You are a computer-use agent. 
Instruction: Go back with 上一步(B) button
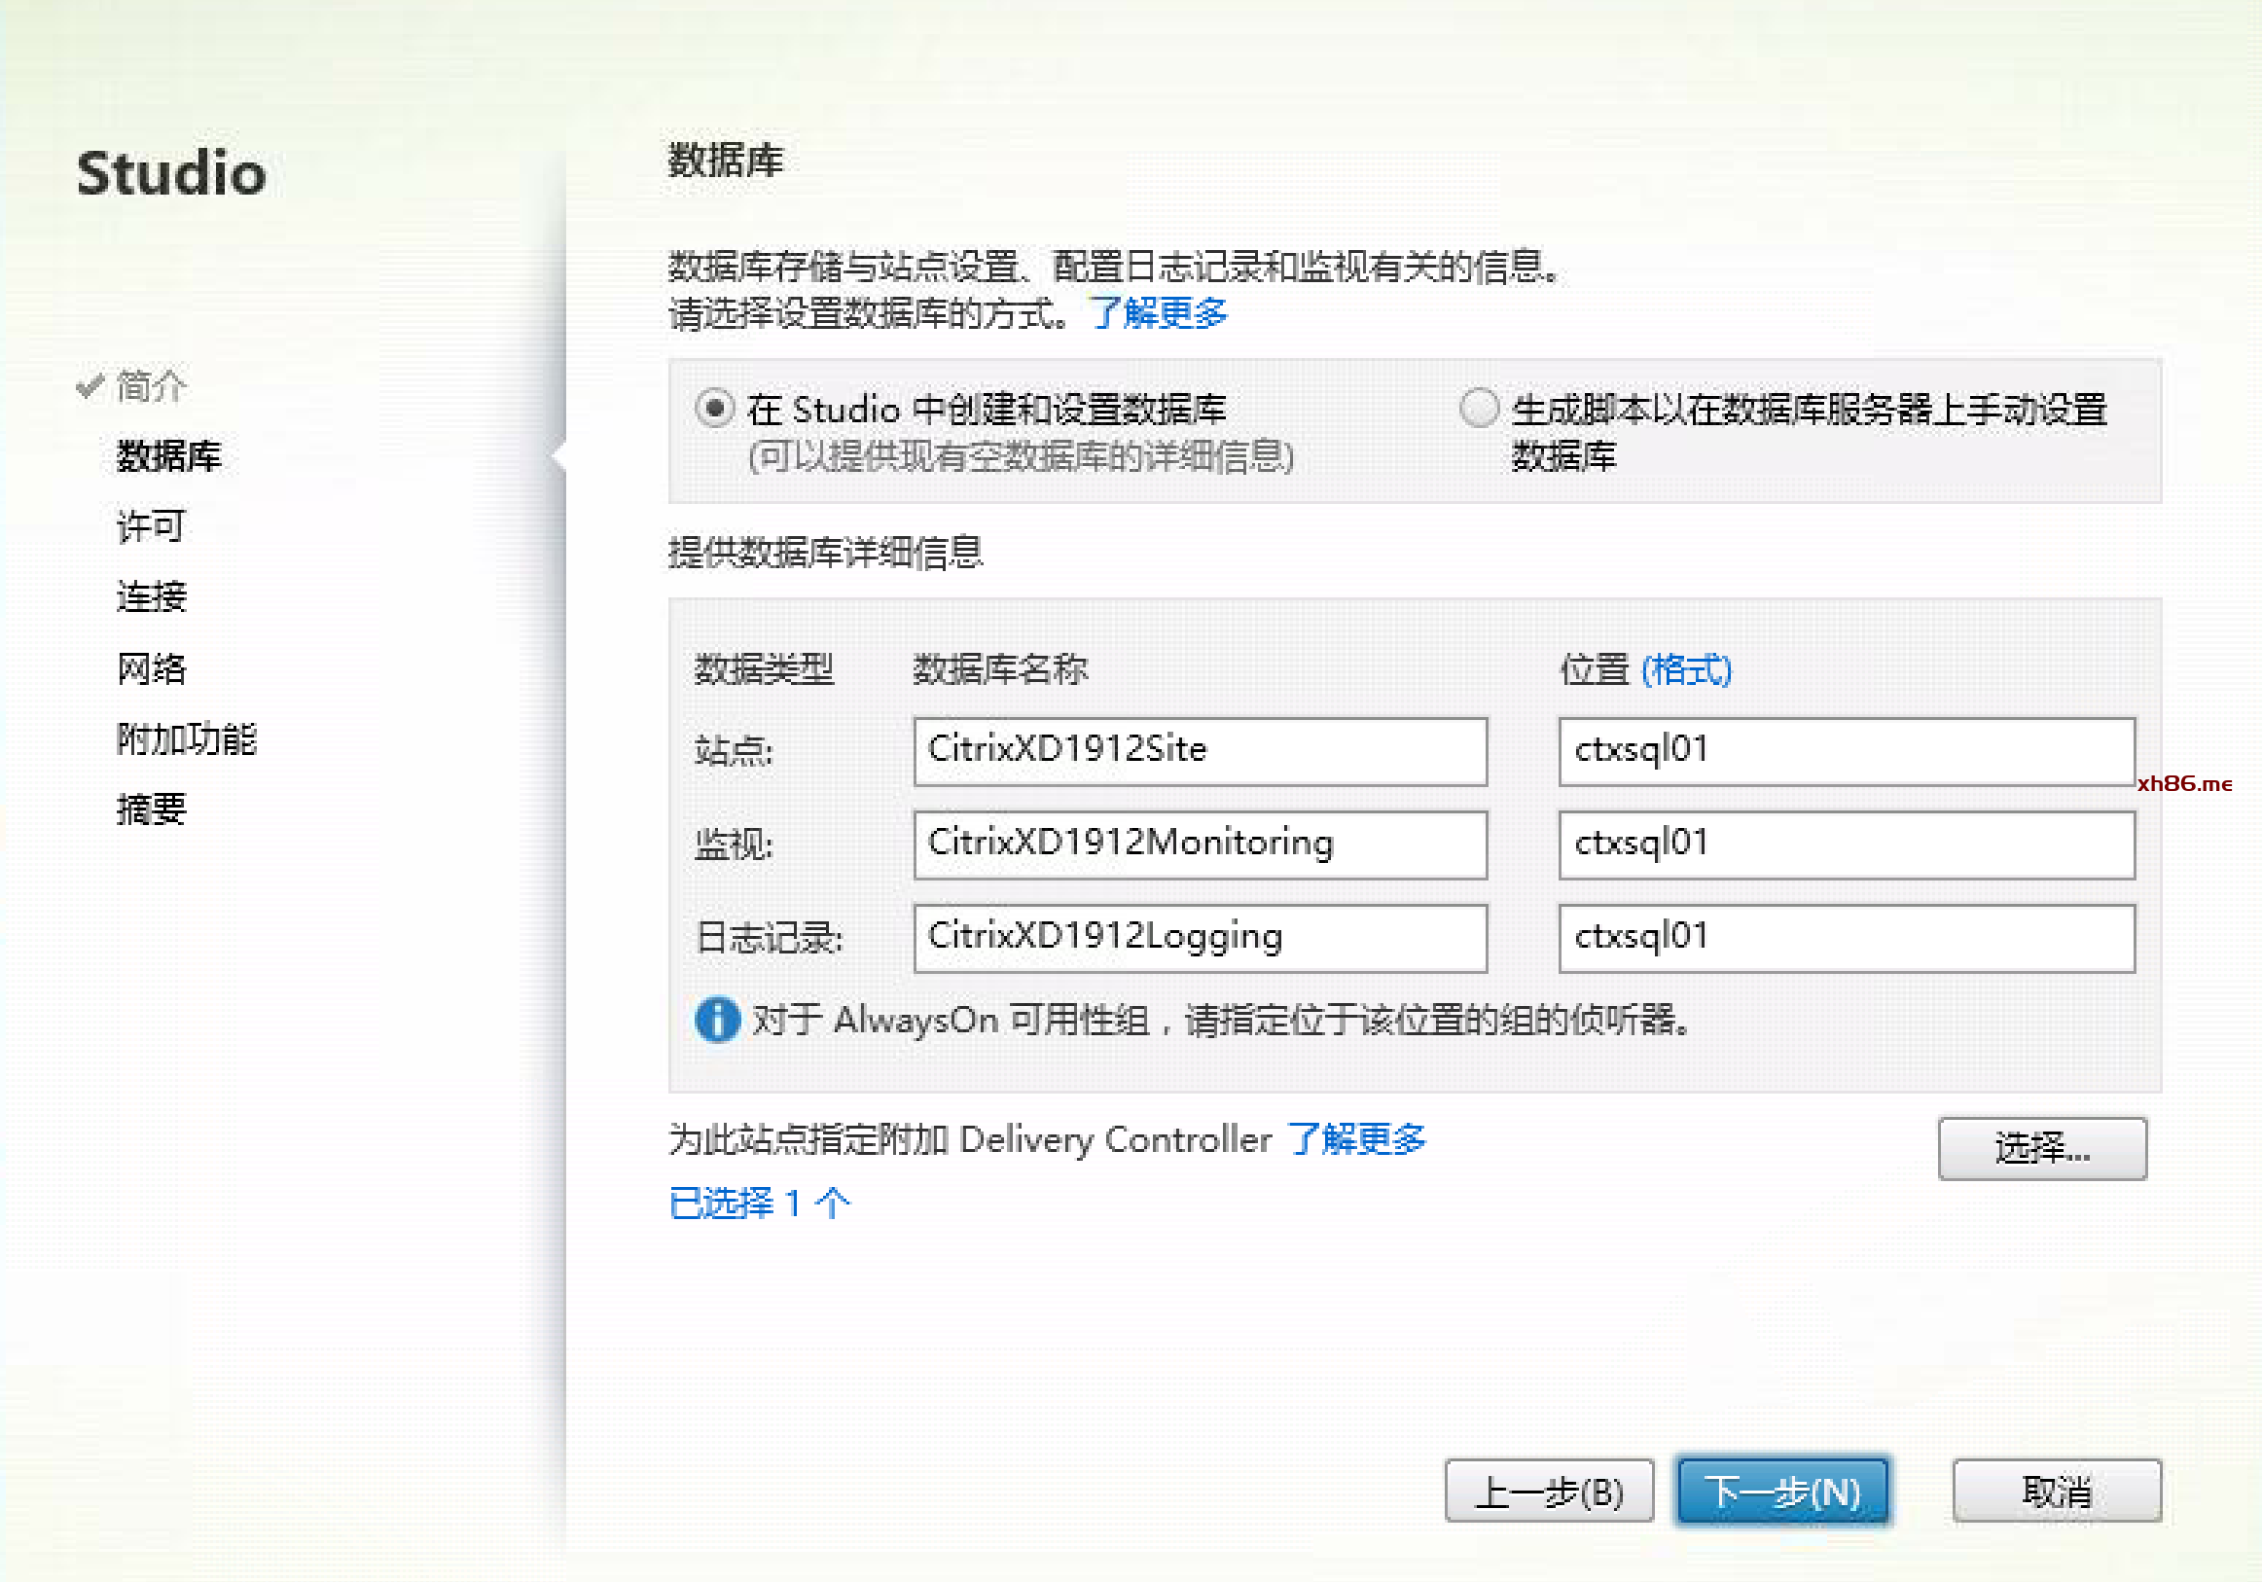pyautogui.click(x=1549, y=1492)
